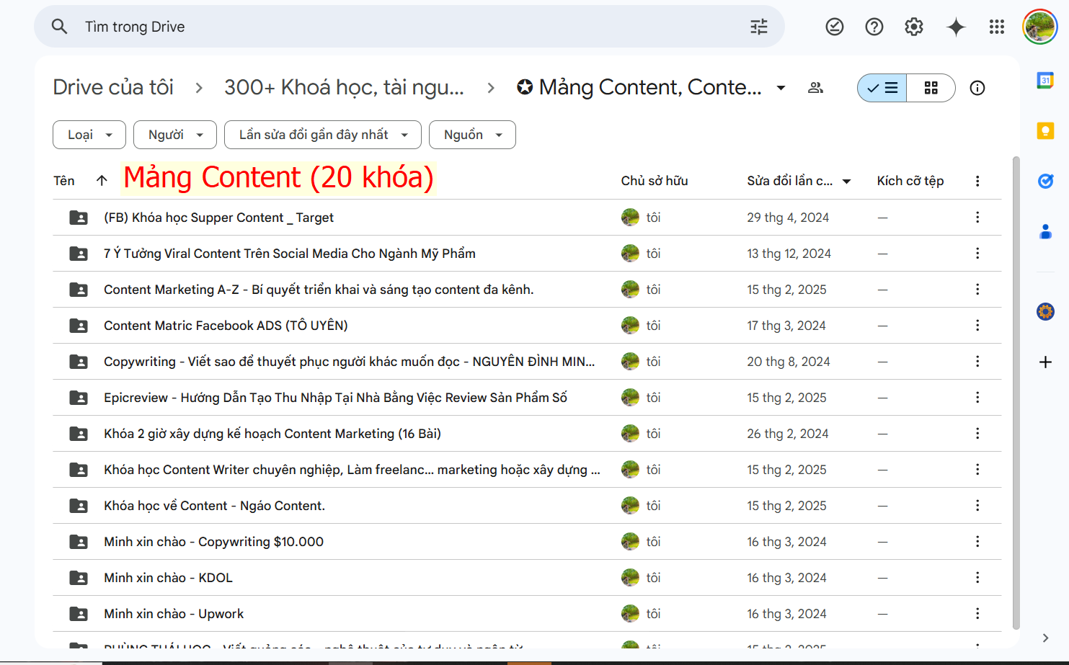The image size is (1069, 665).
Task: Open more actions for Minh xin chào - Upwork
Action: [977, 613]
